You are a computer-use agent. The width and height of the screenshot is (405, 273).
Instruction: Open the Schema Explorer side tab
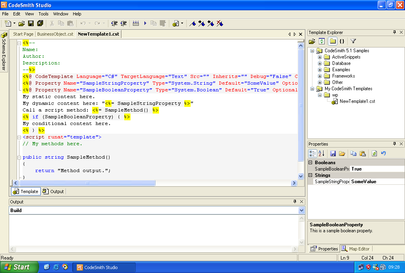click(4, 52)
